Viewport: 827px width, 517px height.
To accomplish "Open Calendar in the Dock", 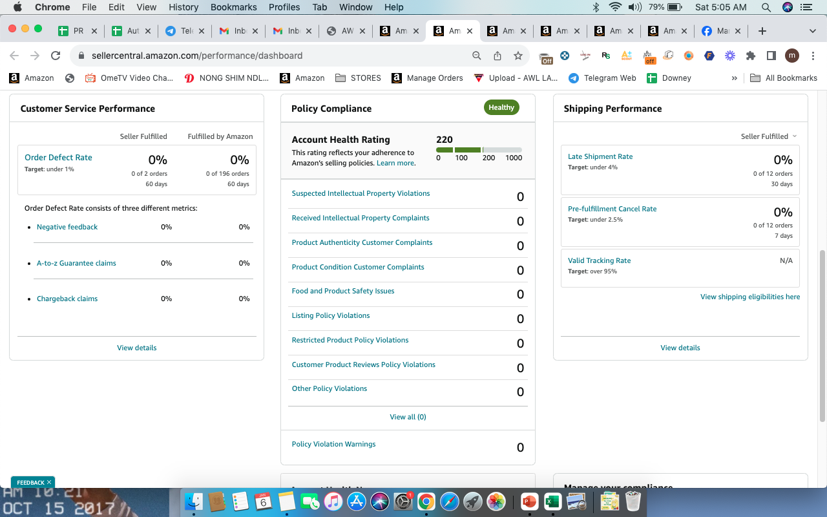I will tap(263, 501).
